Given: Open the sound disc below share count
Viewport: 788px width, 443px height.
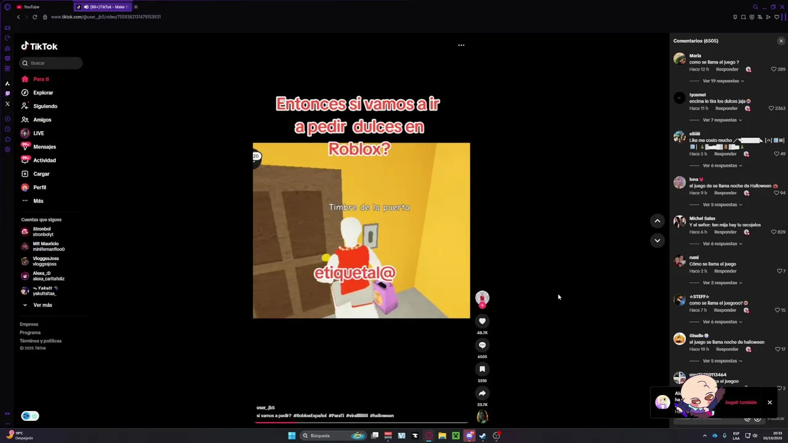Looking at the screenshot, I should pyautogui.click(x=482, y=417).
